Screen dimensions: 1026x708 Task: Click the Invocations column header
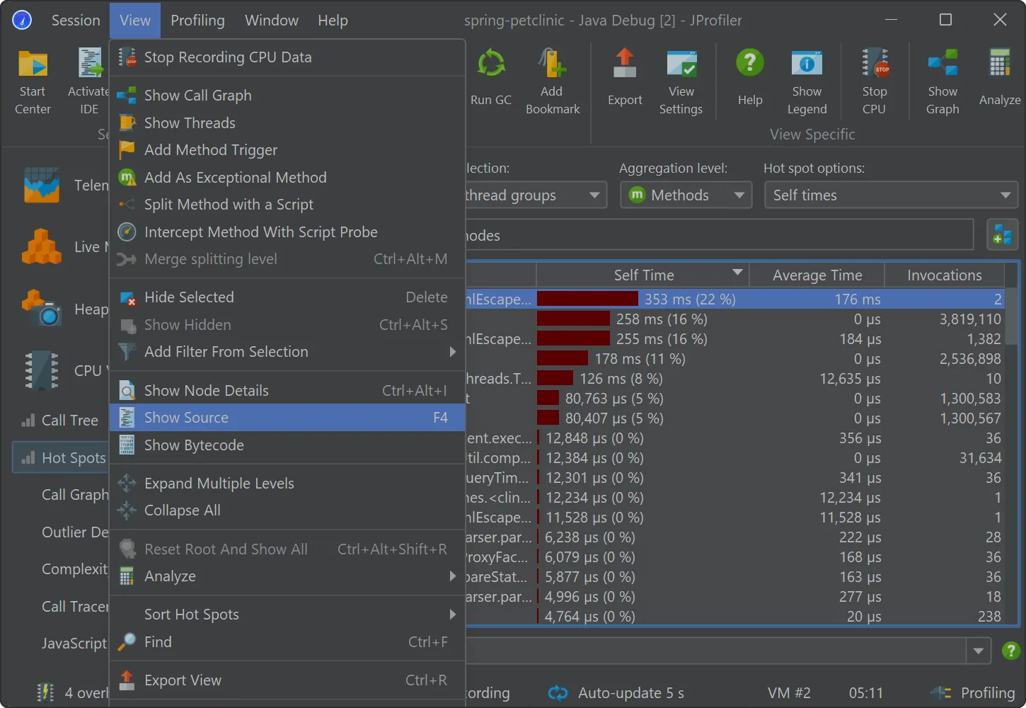pos(944,275)
